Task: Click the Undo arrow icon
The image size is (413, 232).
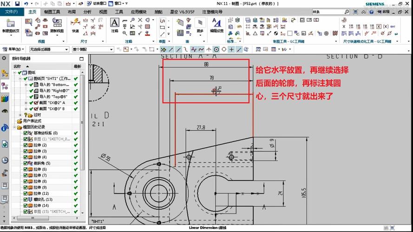Action: (x=26, y=4)
